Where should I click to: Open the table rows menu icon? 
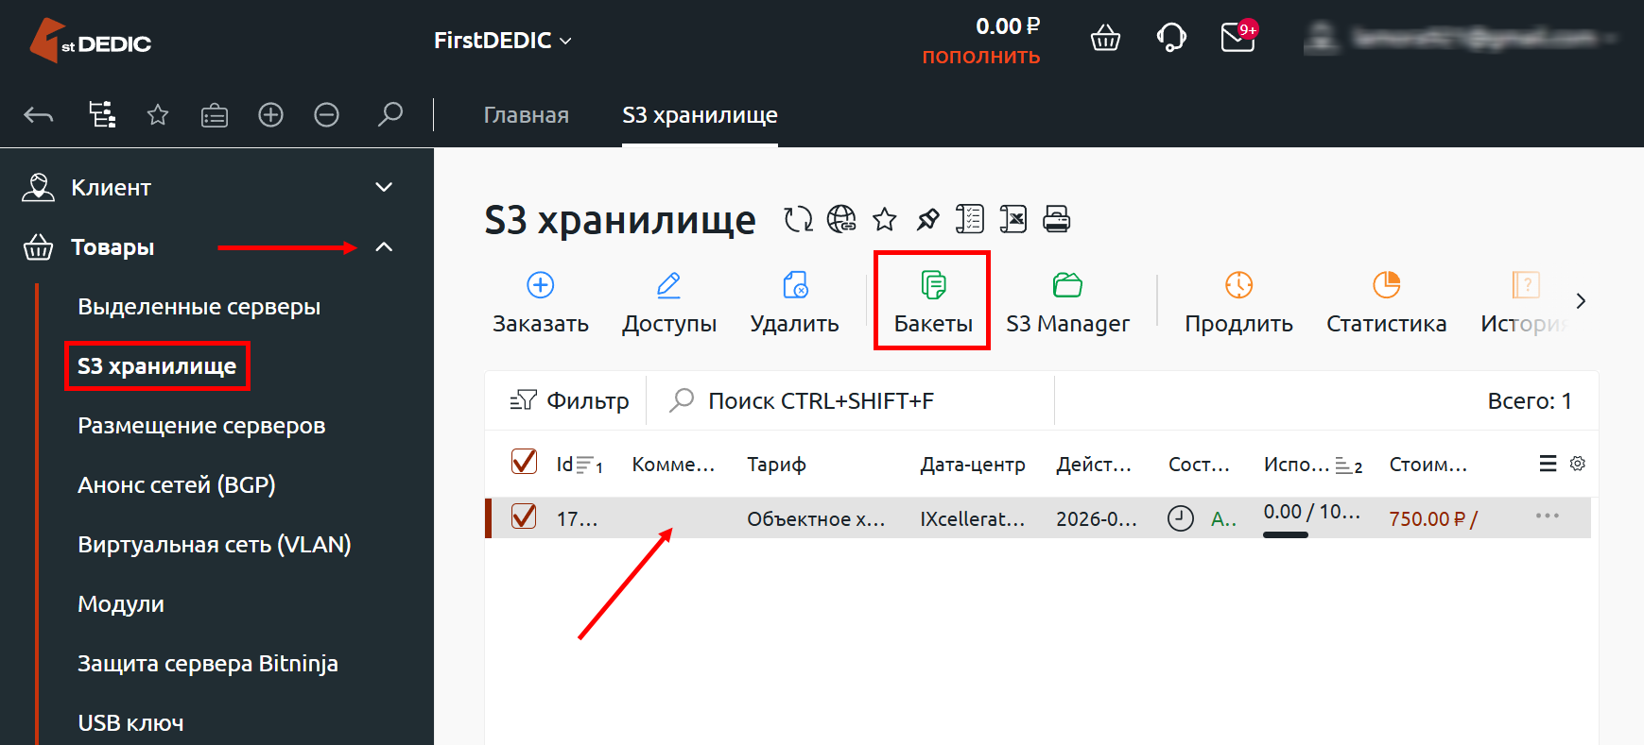point(1548,464)
